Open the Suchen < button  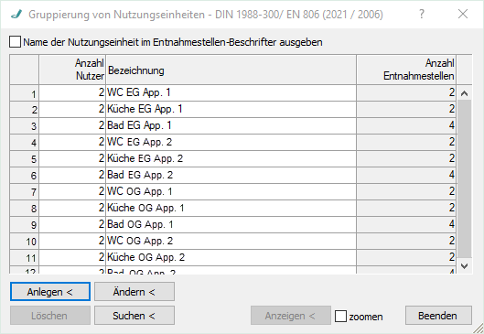[x=134, y=316]
